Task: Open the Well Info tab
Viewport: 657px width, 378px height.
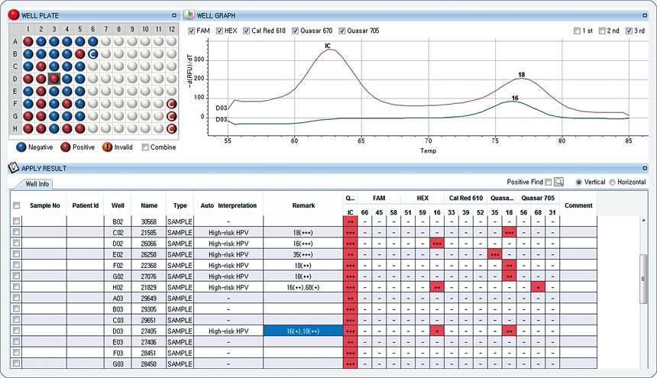Action: click(37, 184)
